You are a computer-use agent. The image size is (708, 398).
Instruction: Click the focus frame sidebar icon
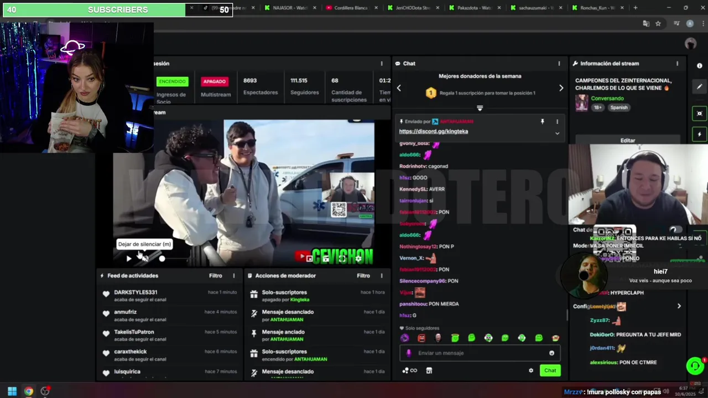699,113
